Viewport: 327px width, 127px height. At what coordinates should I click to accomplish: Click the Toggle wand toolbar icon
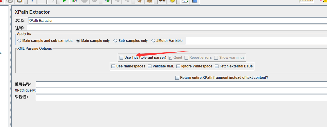click(x=52, y=1)
